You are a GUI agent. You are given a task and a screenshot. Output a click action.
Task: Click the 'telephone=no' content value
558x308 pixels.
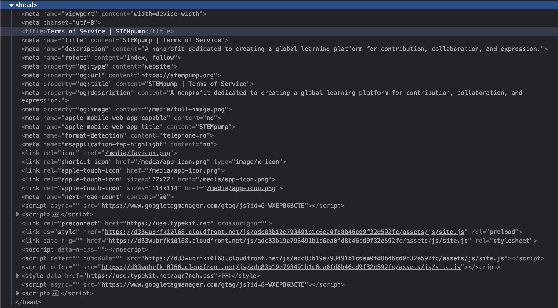click(185, 135)
